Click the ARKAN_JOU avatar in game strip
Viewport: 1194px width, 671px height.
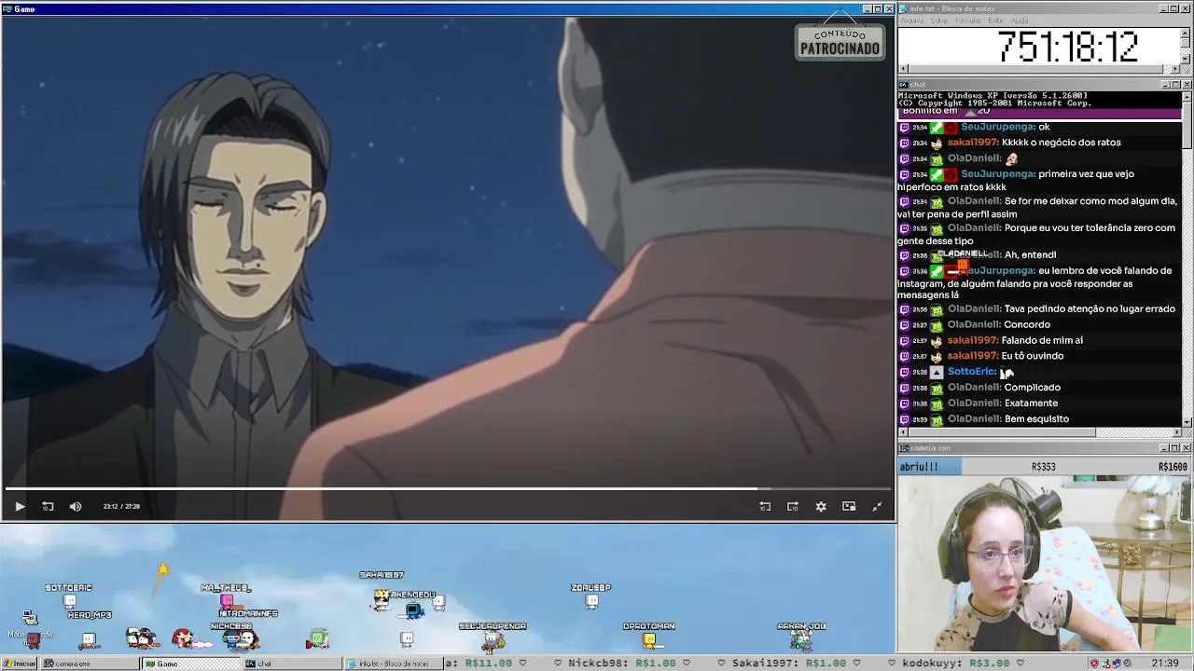[801, 639]
